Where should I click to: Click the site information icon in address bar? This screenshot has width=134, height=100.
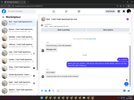13,6
